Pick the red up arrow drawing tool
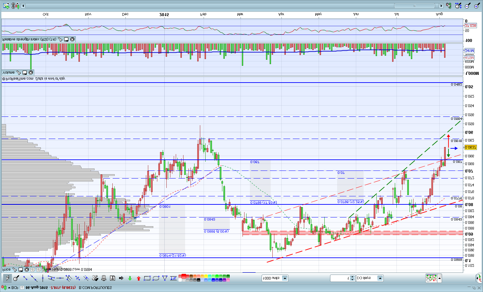The width and height of the screenshot is (483, 292). pos(139,278)
